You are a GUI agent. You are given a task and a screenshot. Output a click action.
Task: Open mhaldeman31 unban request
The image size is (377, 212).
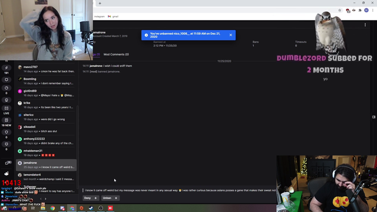click(46, 153)
